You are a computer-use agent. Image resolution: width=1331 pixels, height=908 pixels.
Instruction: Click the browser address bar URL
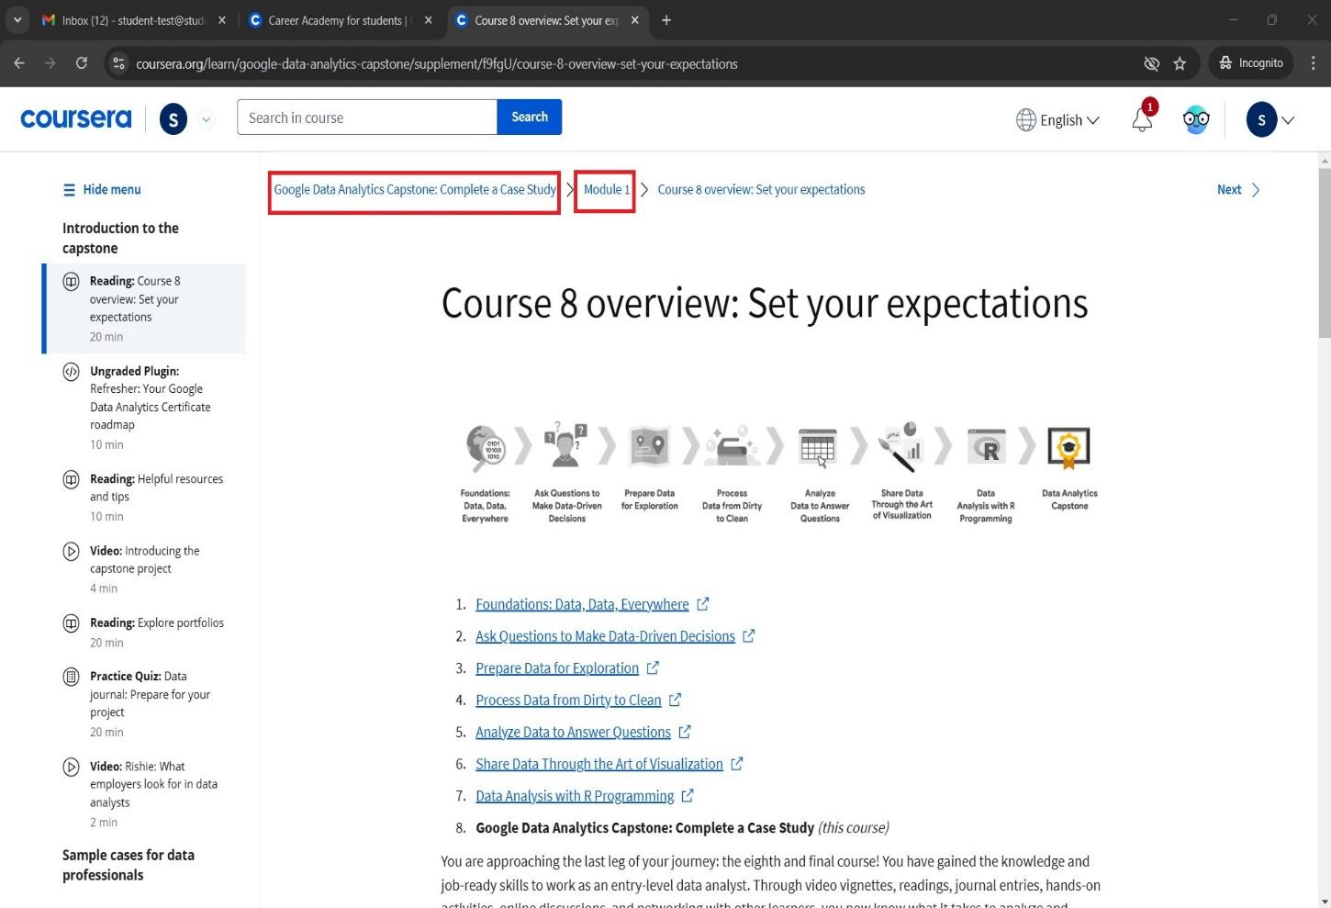click(437, 63)
